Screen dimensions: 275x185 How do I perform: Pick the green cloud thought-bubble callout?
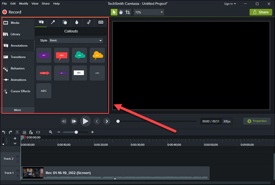tap(80, 55)
